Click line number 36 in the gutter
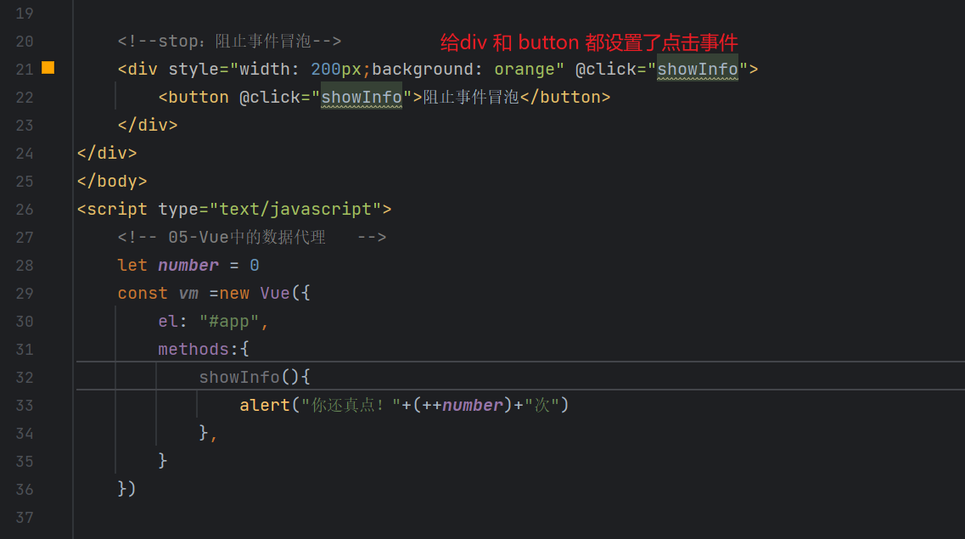The image size is (965, 539). tap(25, 489)
